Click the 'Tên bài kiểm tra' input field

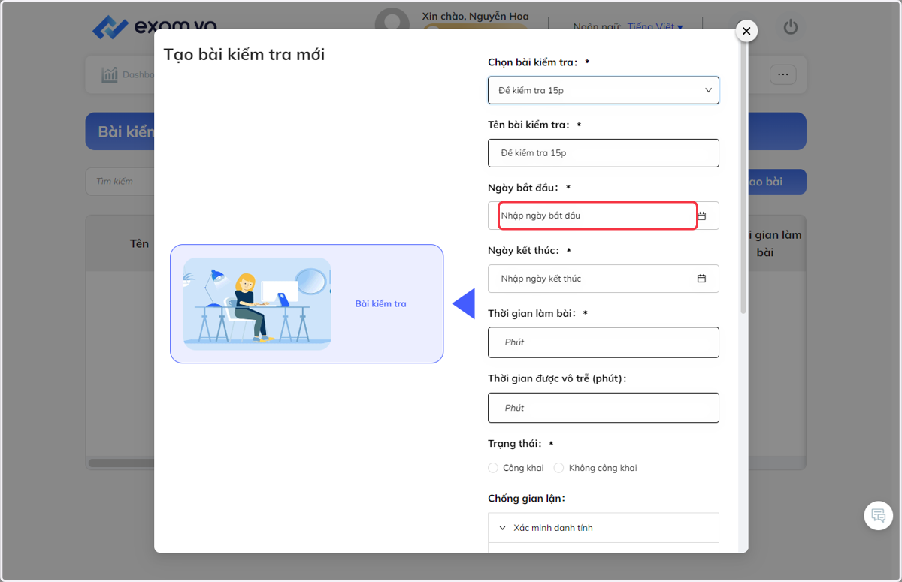[604, 153]
